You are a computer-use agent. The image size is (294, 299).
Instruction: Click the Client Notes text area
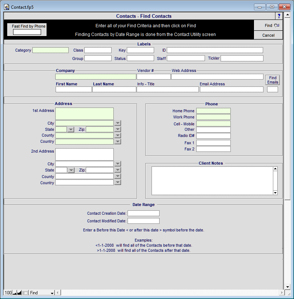pyautogui.click(x=212, y=181)
